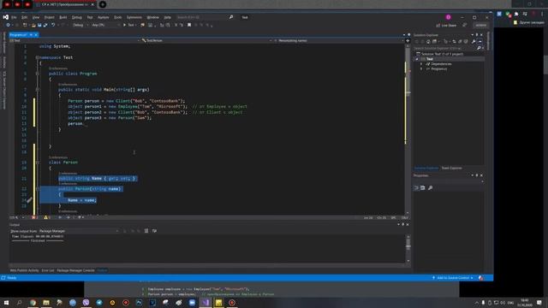This screenshot has width=548, height=308.
Task: Click the warnings triangle indicator below editor
Action: (46, 217)
